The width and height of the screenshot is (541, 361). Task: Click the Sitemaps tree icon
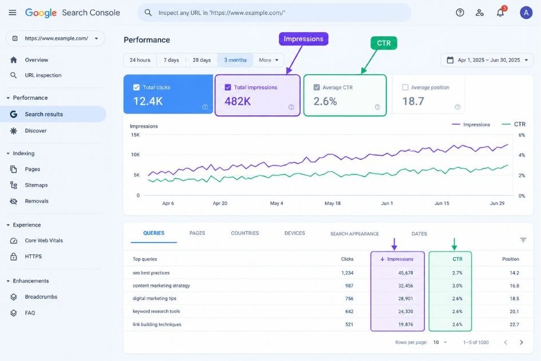tap(13, 185)
